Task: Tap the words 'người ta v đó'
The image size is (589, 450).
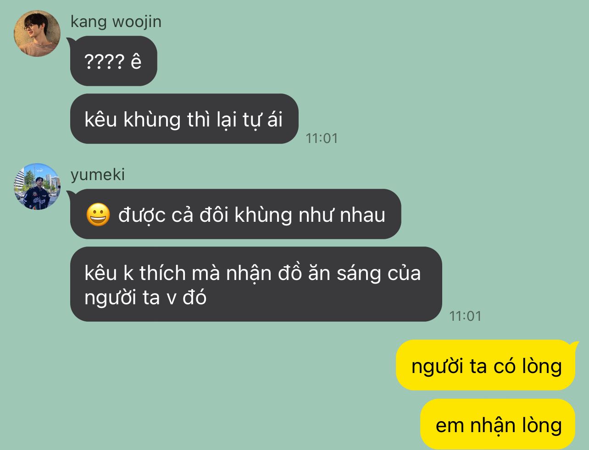Action: point(145,297)
